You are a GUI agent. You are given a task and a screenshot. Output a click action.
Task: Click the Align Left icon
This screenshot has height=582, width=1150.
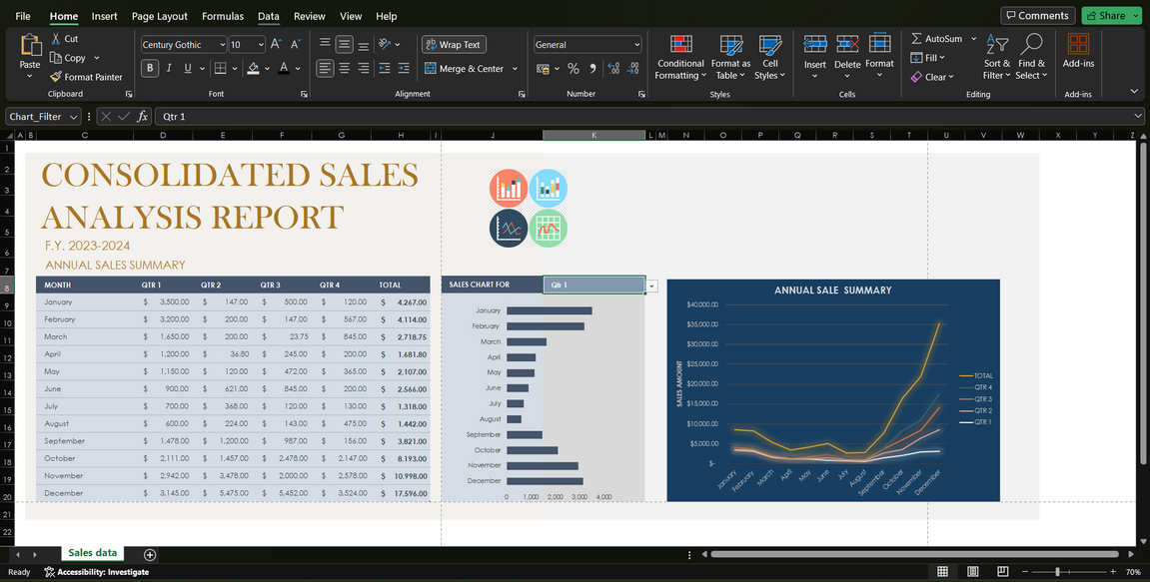tap(325, 68)
